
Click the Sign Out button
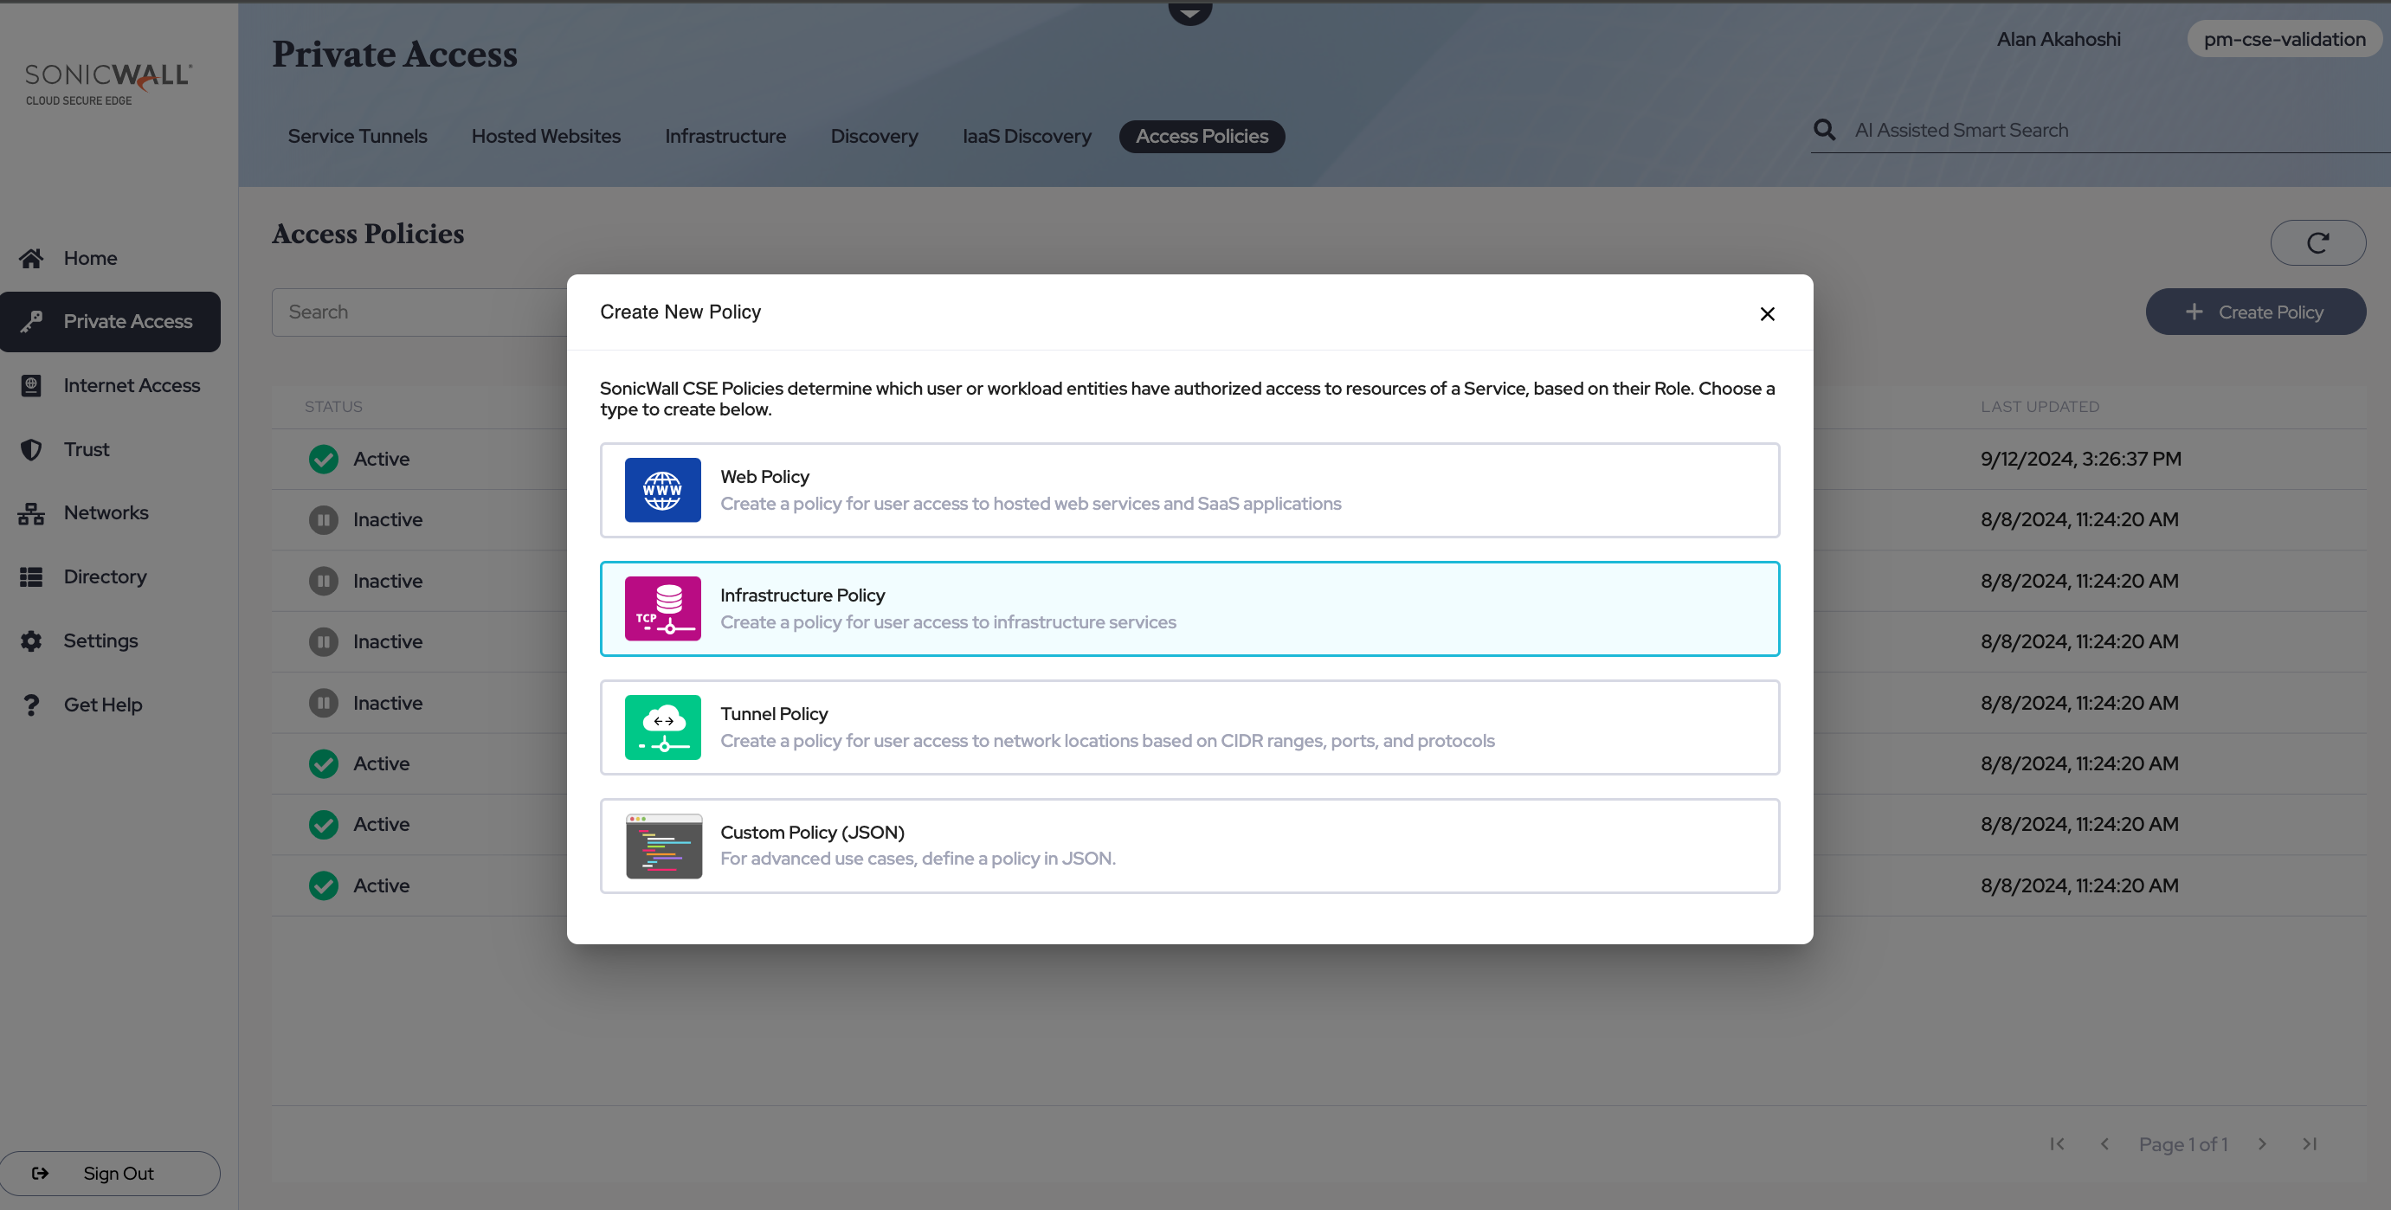click(110, 1173)
